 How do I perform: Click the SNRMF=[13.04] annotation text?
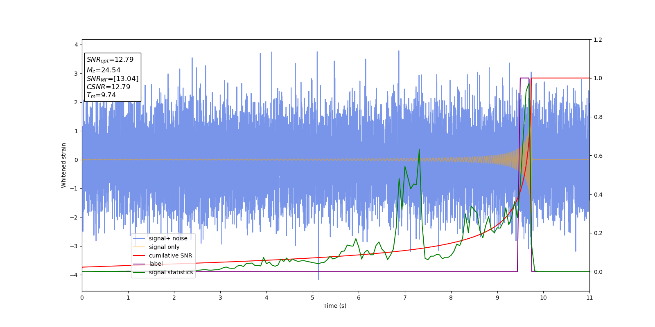[113, 79]
